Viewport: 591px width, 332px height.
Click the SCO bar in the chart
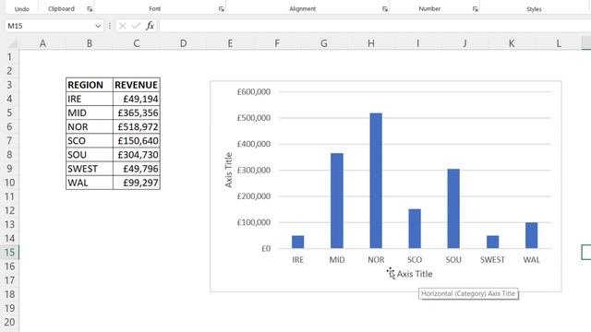pyautogui.click(x=415, y=229)
